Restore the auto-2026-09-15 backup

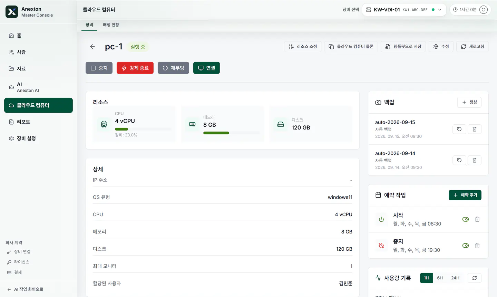(459, 129)
